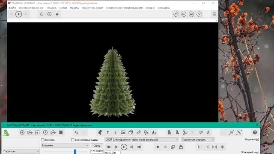Open the ПРЕДУСТАНОВКИ menu
The width and height of the screenshot is (274, 154).
tap(92, 8)
